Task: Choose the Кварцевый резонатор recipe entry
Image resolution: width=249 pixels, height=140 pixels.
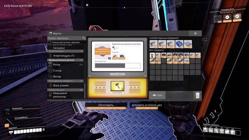Action: pyautogui.click(x=66, y=95)
